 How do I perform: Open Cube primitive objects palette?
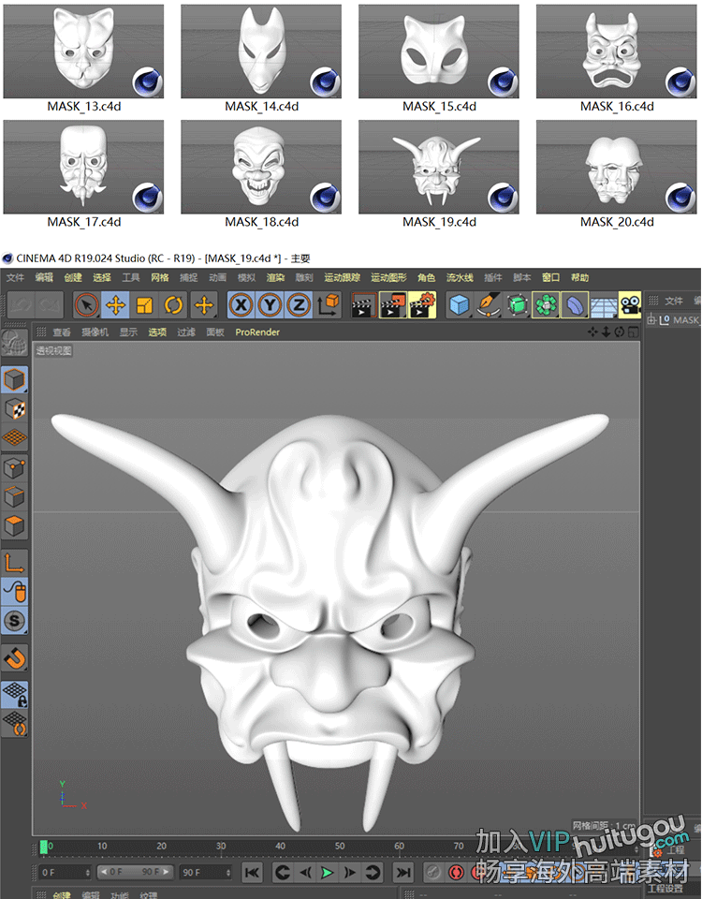click(460, 305)
